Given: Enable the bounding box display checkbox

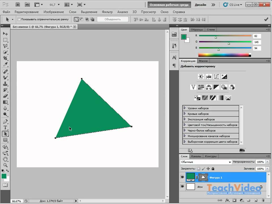Looking at the screenshot, I should click(x=19, y=19).
